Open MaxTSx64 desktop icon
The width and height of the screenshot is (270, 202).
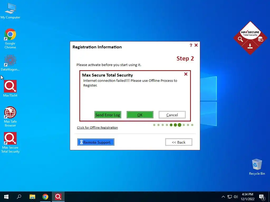pos(10,88)
